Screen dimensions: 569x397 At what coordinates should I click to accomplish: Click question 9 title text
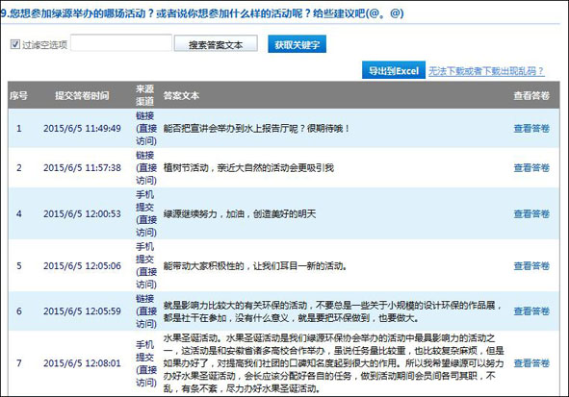click(202, 13)
